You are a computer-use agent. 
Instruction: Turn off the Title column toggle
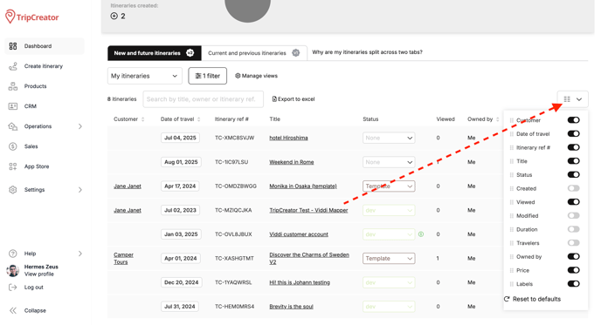(573, 161)
